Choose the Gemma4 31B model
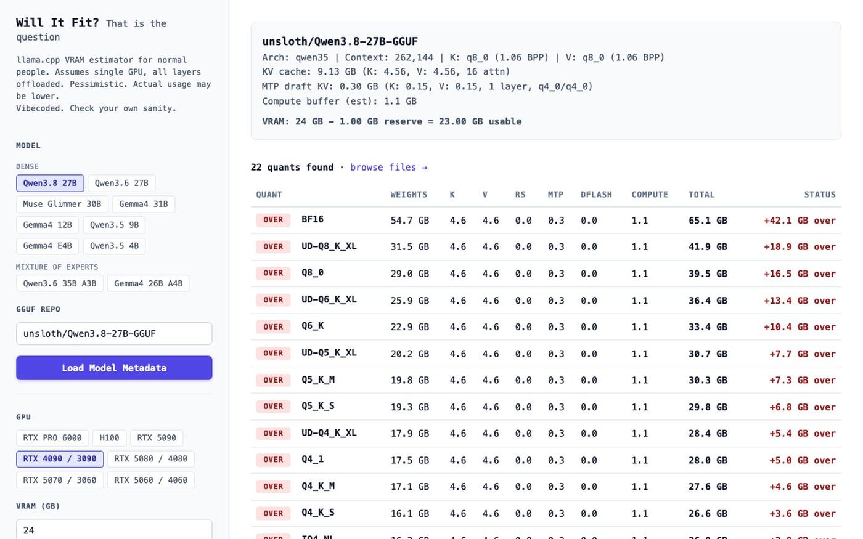This screenshot has height=539, width=863. coord(144,204)
